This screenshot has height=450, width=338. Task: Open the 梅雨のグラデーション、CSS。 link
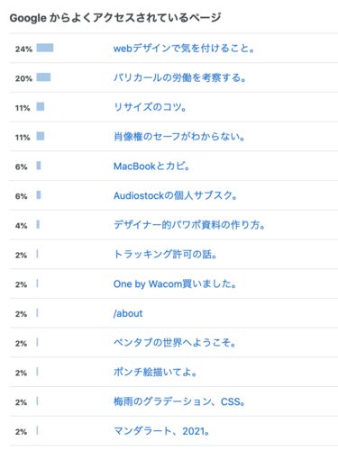[179, 401]
